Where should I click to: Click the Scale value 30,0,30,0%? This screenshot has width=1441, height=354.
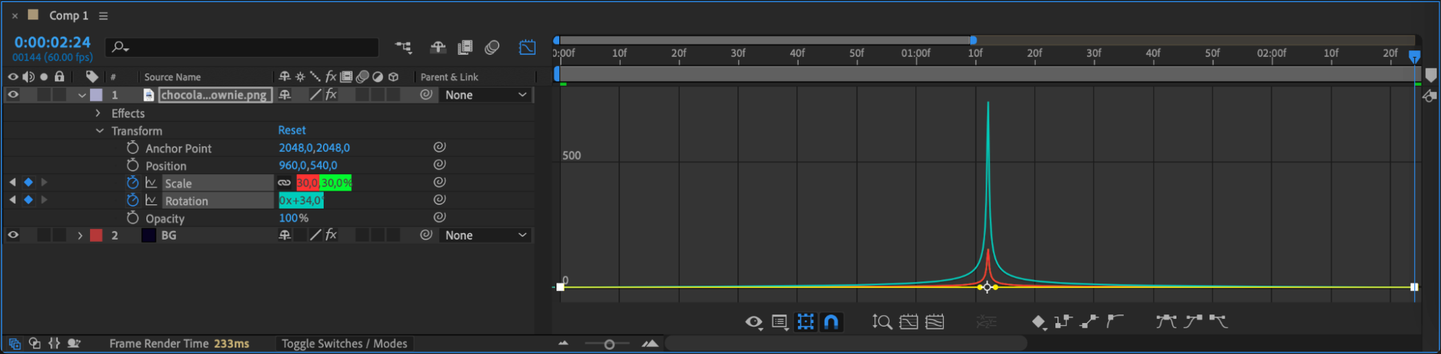pyautogui.click(x=324, y=183)
